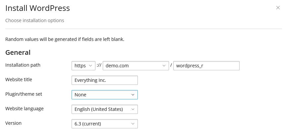Click the Version label

coord(13,123)
